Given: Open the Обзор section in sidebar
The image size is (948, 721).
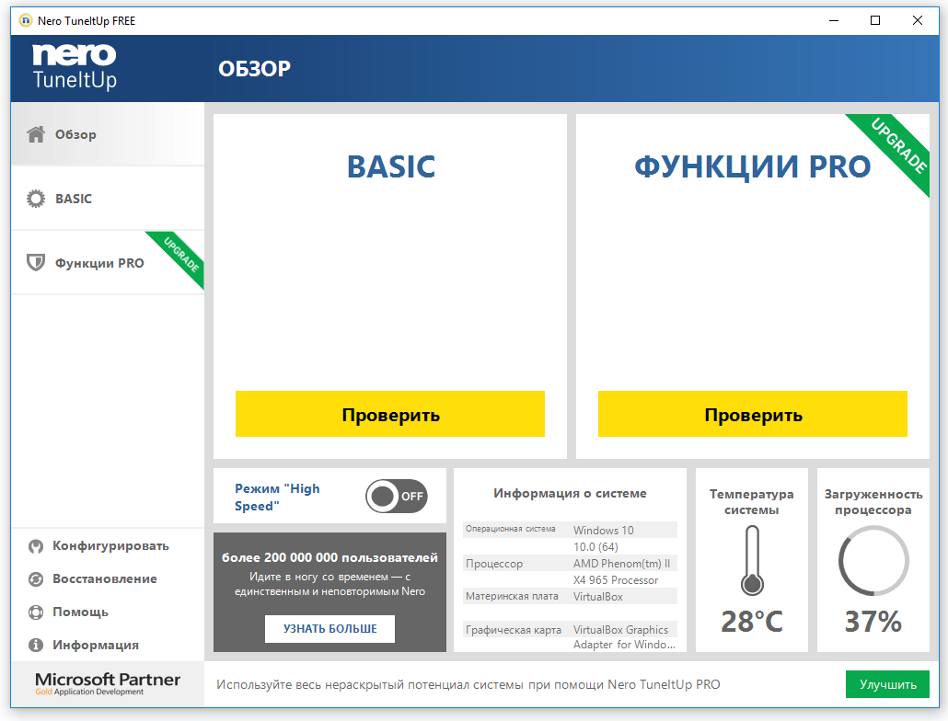Looking at the screenshot, I should pyautogui.click(x=108, y=134).
